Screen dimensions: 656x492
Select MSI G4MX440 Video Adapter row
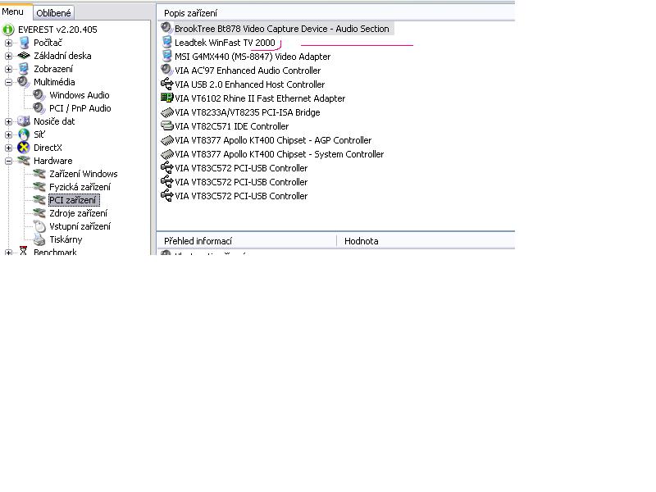point(253,57)
